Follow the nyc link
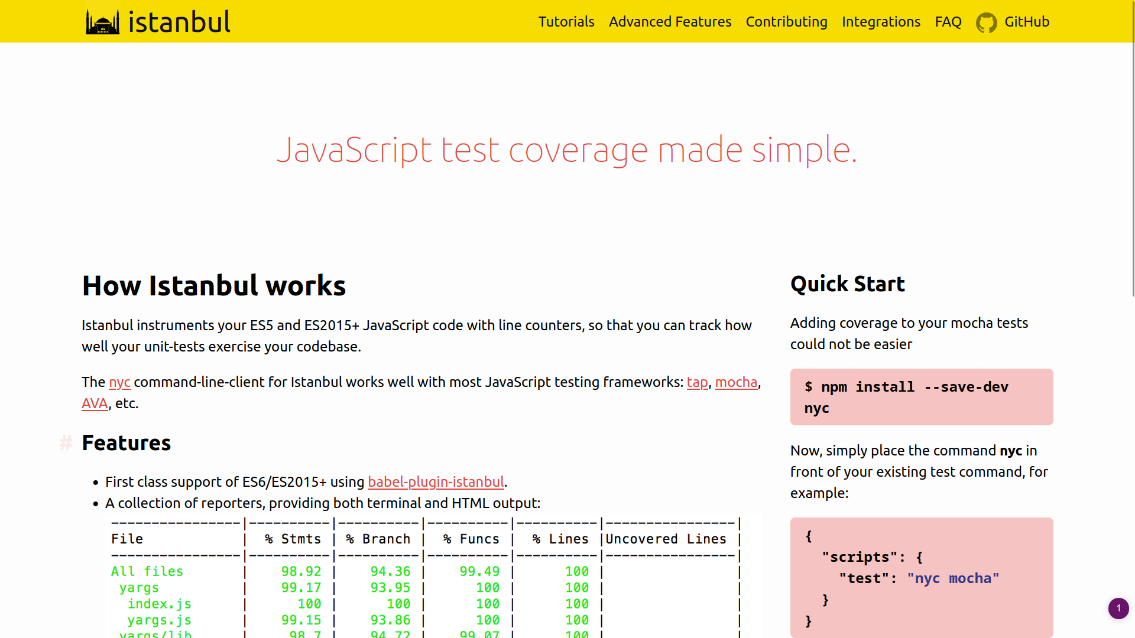 point(119,382)
